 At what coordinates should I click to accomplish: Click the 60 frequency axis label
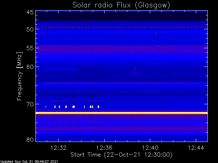click(30, 67)
